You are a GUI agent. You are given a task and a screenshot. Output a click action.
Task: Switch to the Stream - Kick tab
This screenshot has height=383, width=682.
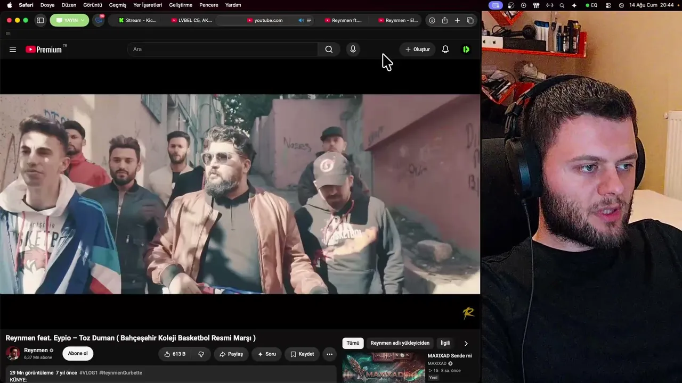coord(137,20)
